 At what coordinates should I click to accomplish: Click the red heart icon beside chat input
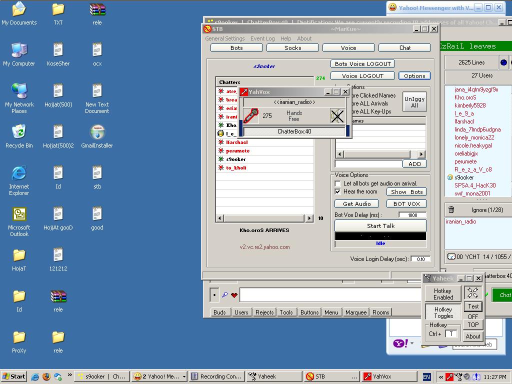pyautogui.click(x=234, y=295)
